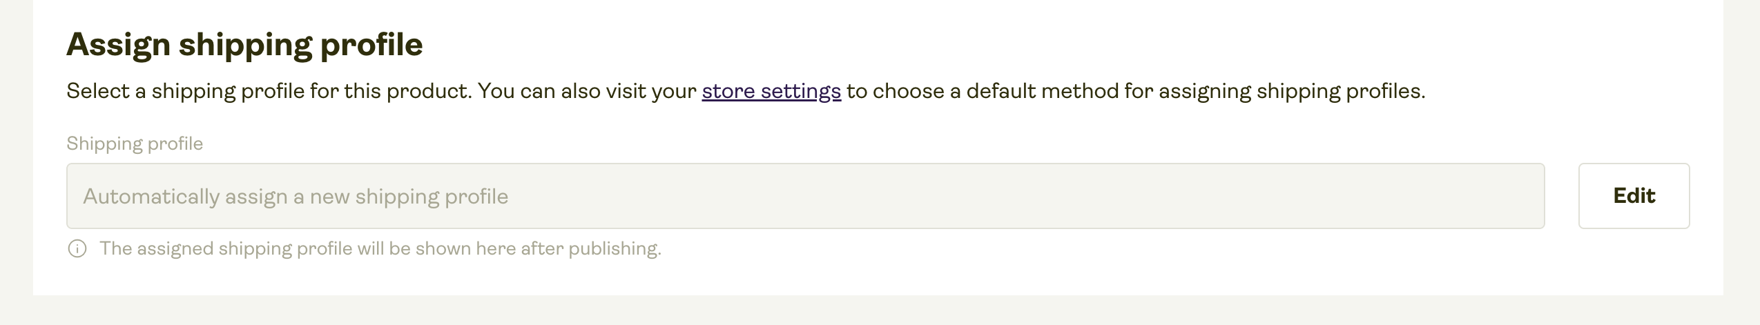The image size is (1760, 325).
Task: Click the description sentence starting with 'Select a shipping profile'
Action: 746,91
